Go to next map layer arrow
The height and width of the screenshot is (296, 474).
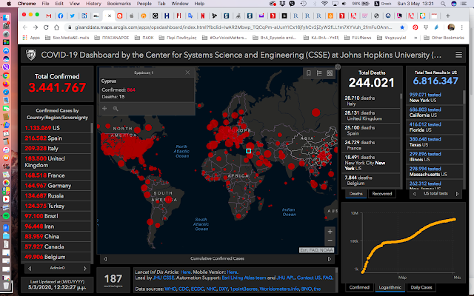(329, 259)
